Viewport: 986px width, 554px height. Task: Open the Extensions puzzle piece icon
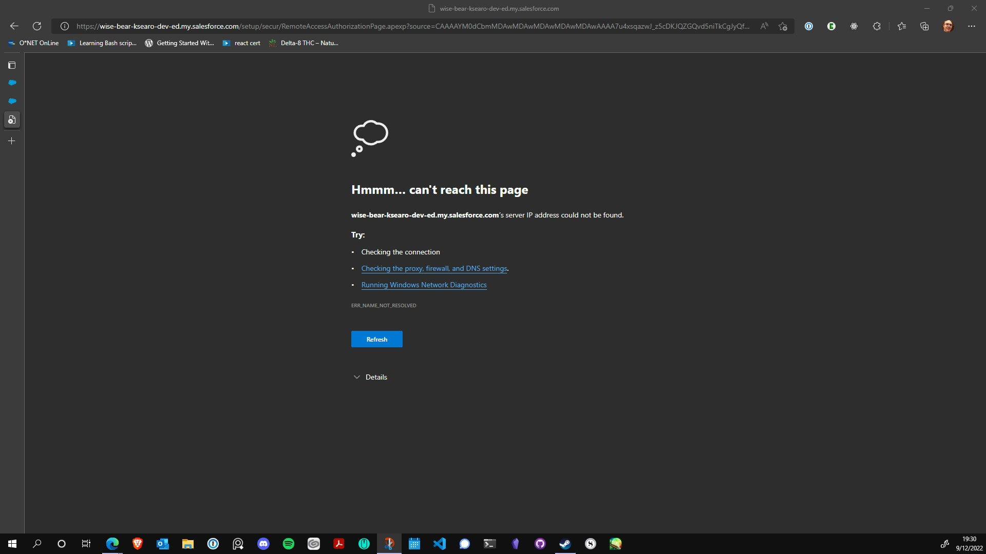(877, 26)
